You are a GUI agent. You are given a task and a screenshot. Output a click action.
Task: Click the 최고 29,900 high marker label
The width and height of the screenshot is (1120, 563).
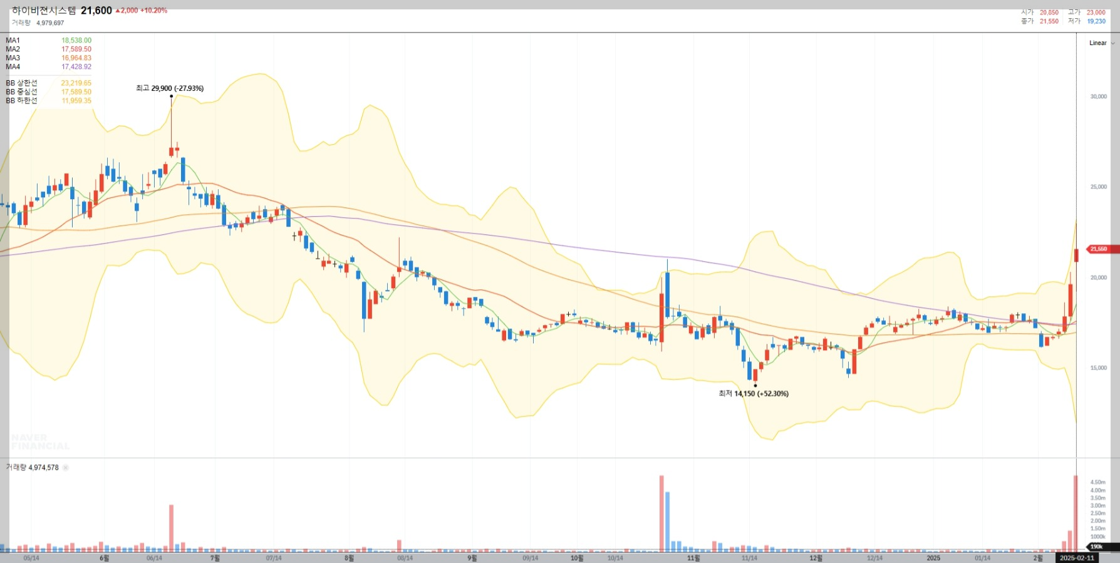coord(170,88)
